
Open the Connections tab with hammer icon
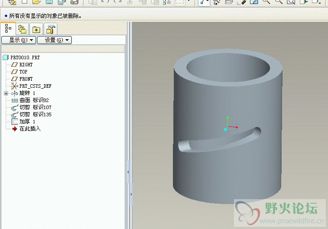click(51, 29)
